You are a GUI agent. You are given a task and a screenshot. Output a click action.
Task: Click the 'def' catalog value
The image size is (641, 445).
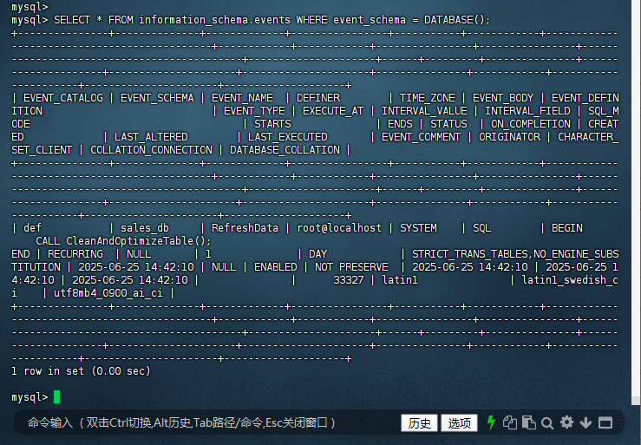click(32, 228)
